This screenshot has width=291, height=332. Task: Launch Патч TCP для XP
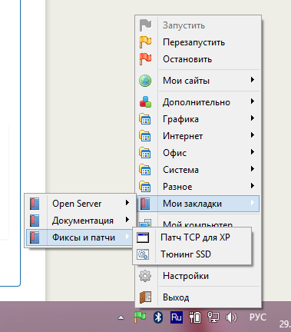(192, 237)
